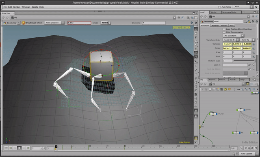Click the play backward button
This screenshot has width=260, height=157.
pyautogui.click(x=15, y=148)
